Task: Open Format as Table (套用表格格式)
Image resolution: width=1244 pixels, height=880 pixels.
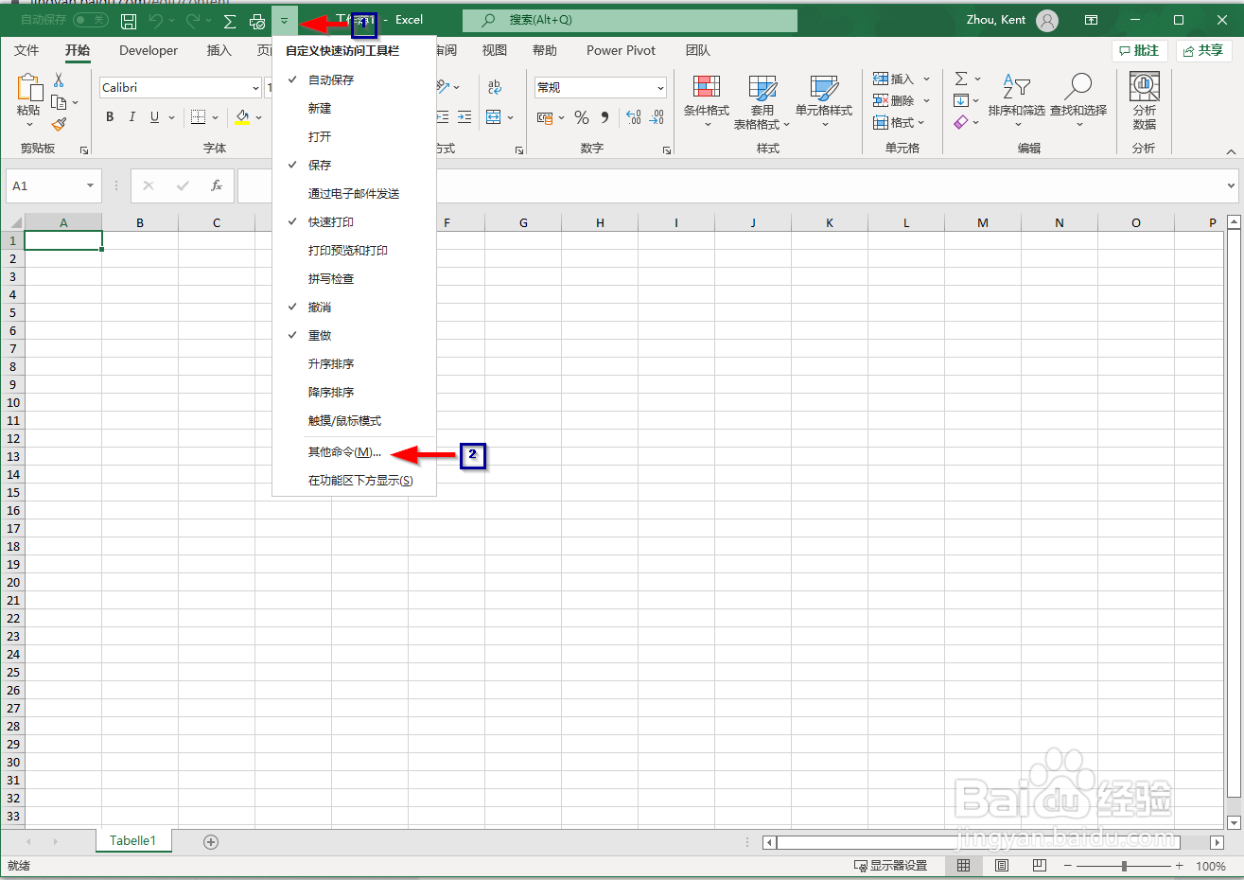Action: tap(762, 102)
